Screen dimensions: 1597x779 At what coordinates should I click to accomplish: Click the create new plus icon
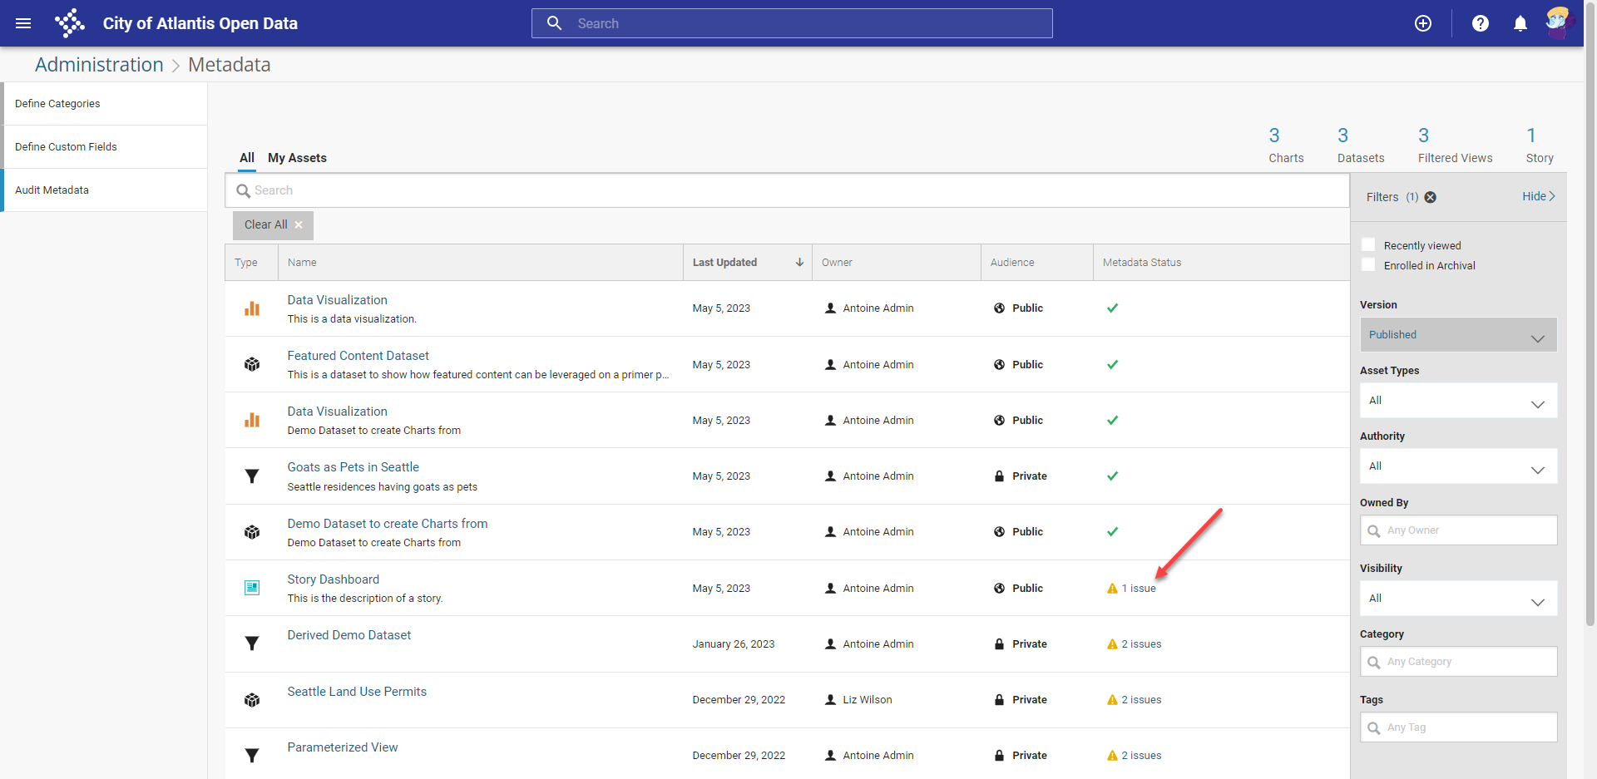point(1423,23)
